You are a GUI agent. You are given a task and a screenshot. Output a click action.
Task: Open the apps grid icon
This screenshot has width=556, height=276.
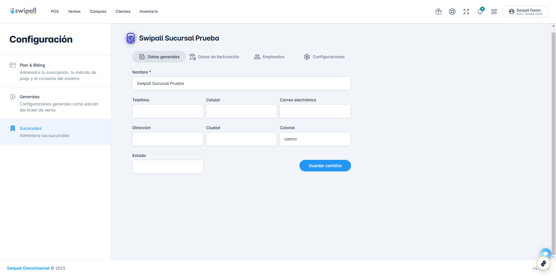[494, 12]
